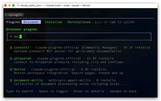Switch to the Marketplaces tab

(x=79, y=22)
